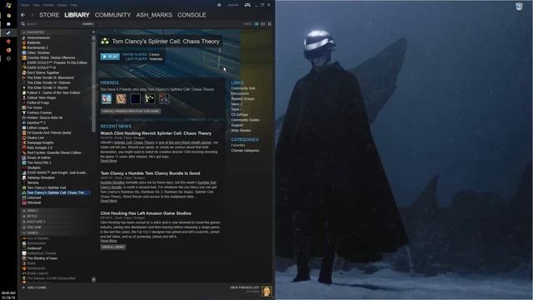Select The Binding of Isaac in Games
This screenshot has height=300, width=533.
point(42,258)
